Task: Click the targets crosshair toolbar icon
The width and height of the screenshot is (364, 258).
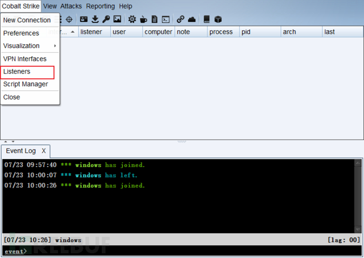Action: (x=69, y=20)
